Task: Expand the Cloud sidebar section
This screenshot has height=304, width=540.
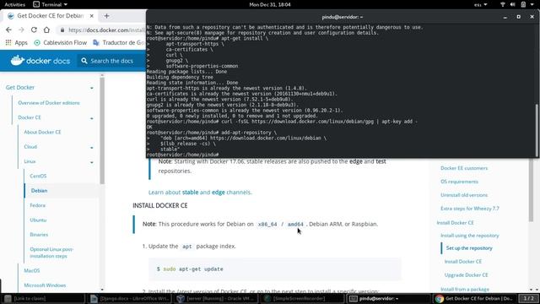Action: tap(92, 148)
